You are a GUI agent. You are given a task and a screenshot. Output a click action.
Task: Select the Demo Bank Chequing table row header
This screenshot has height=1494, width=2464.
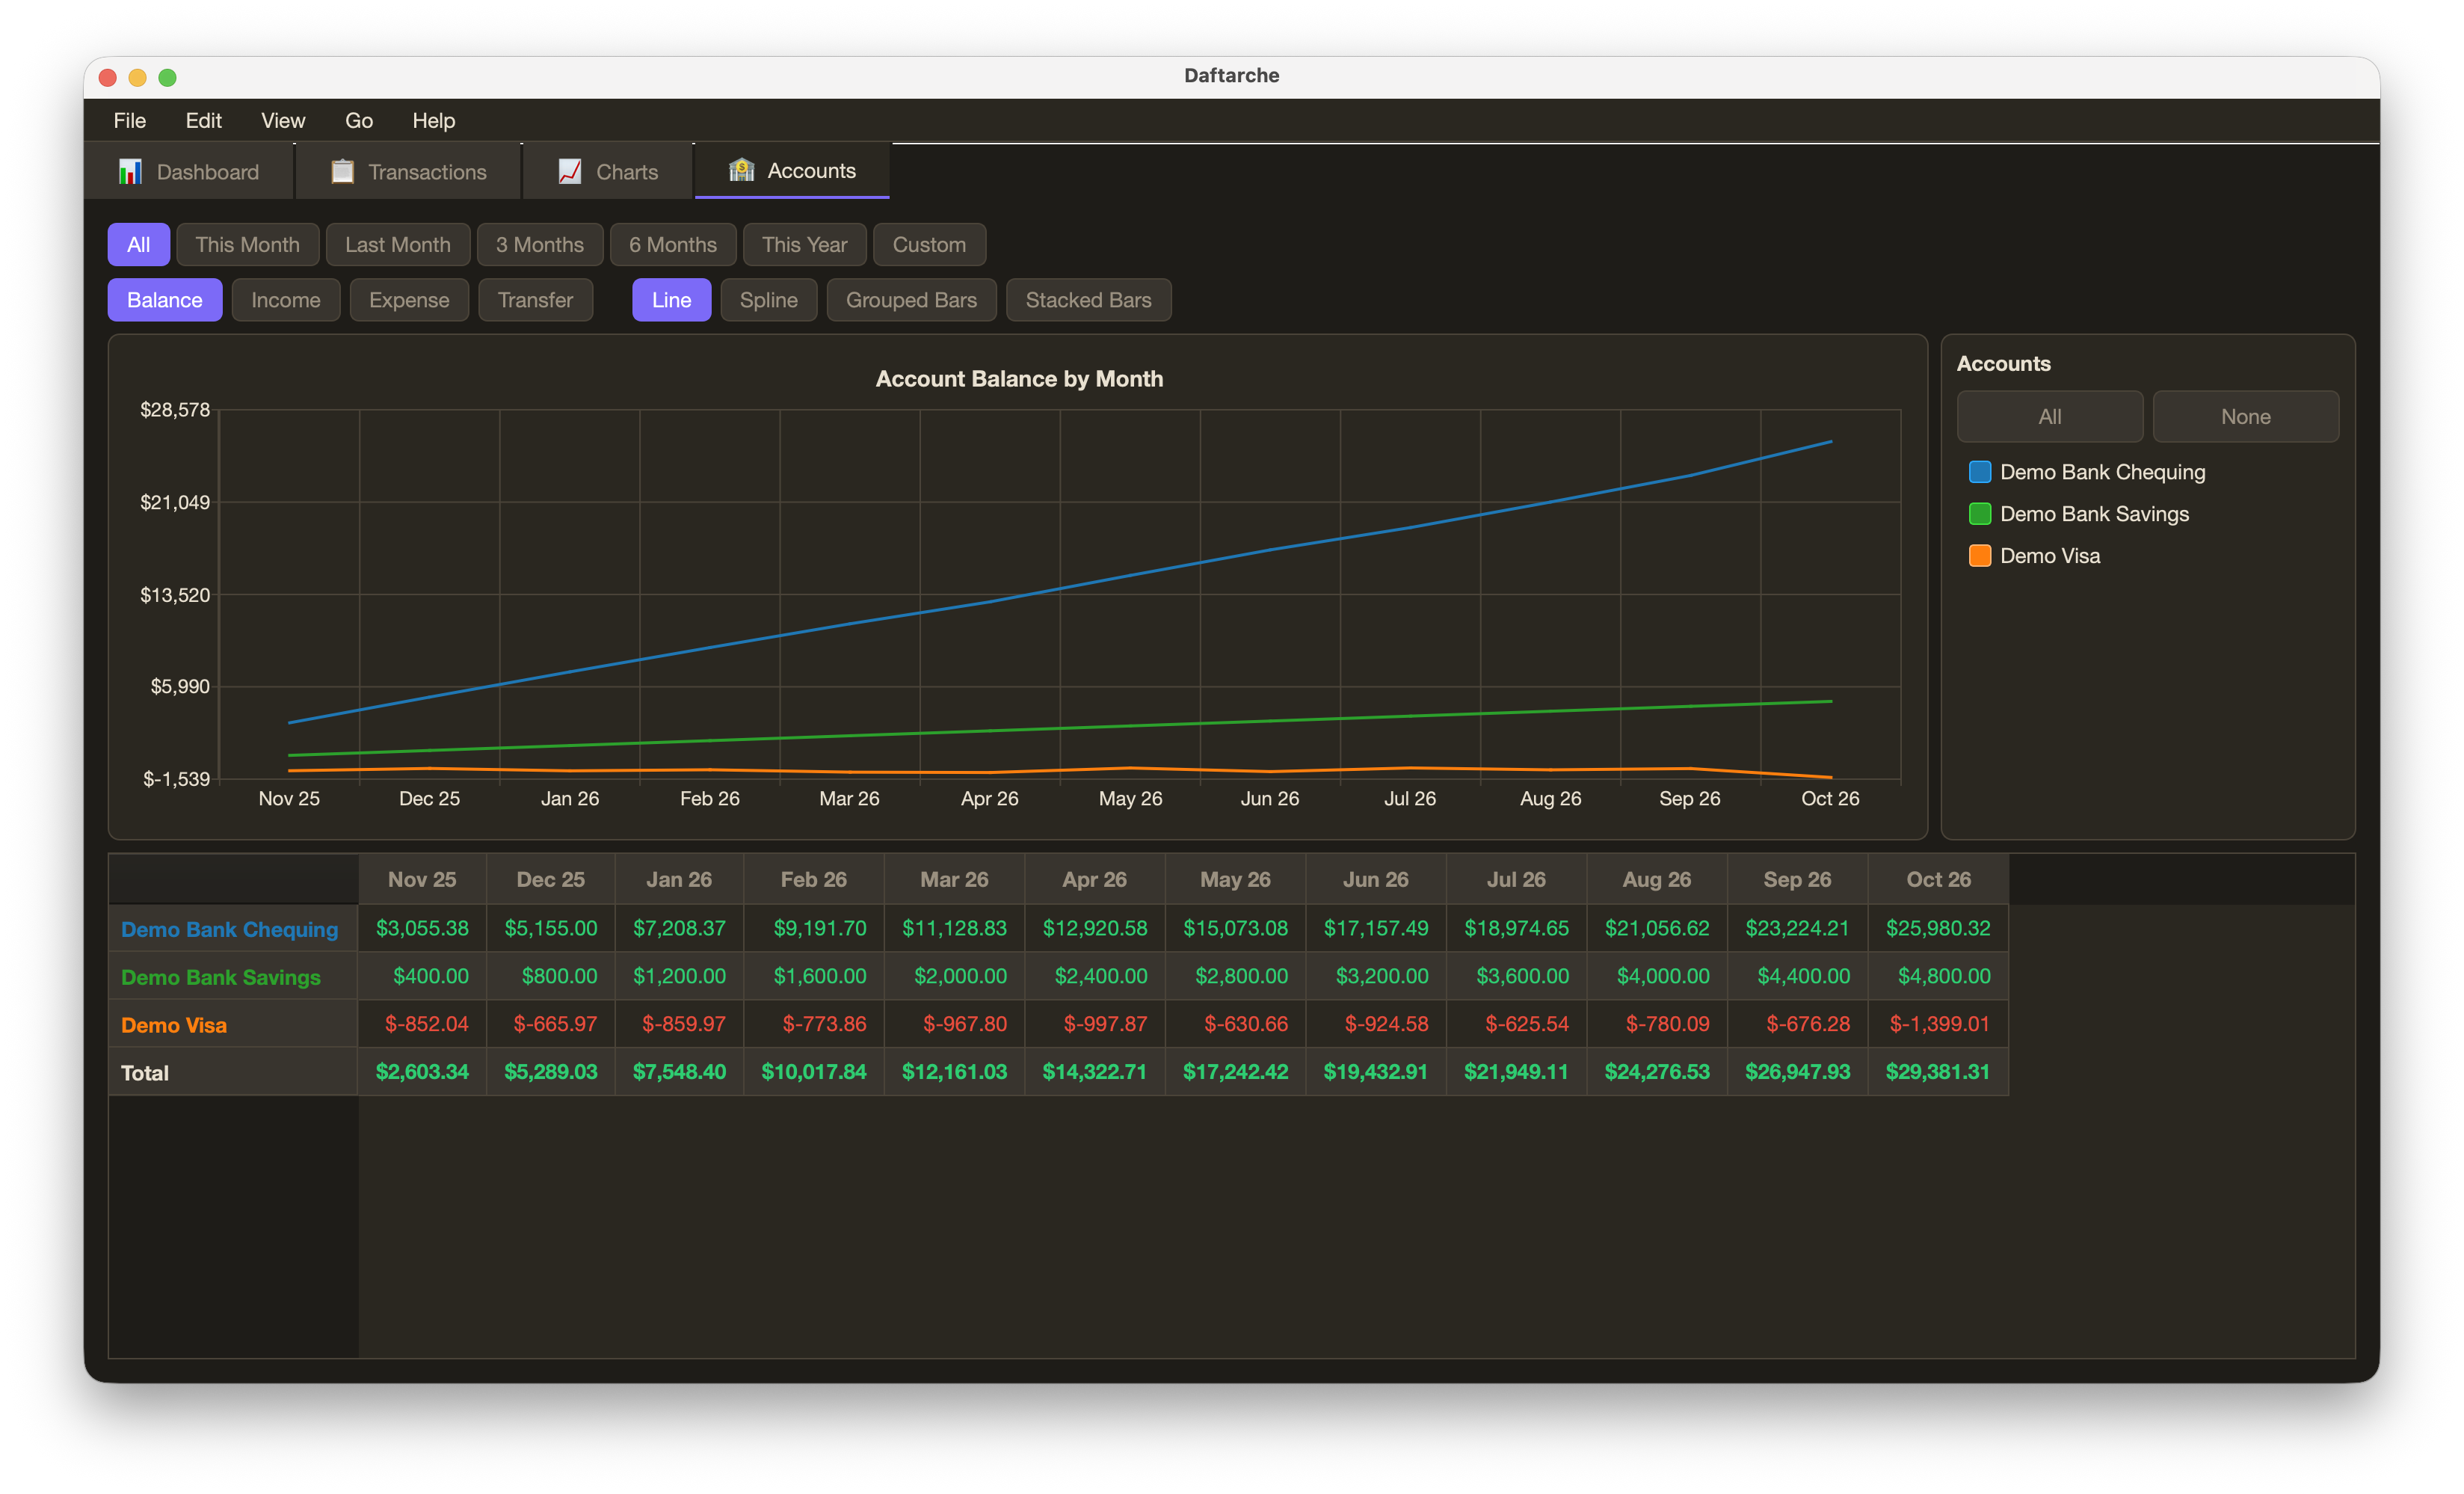(233, 929)
